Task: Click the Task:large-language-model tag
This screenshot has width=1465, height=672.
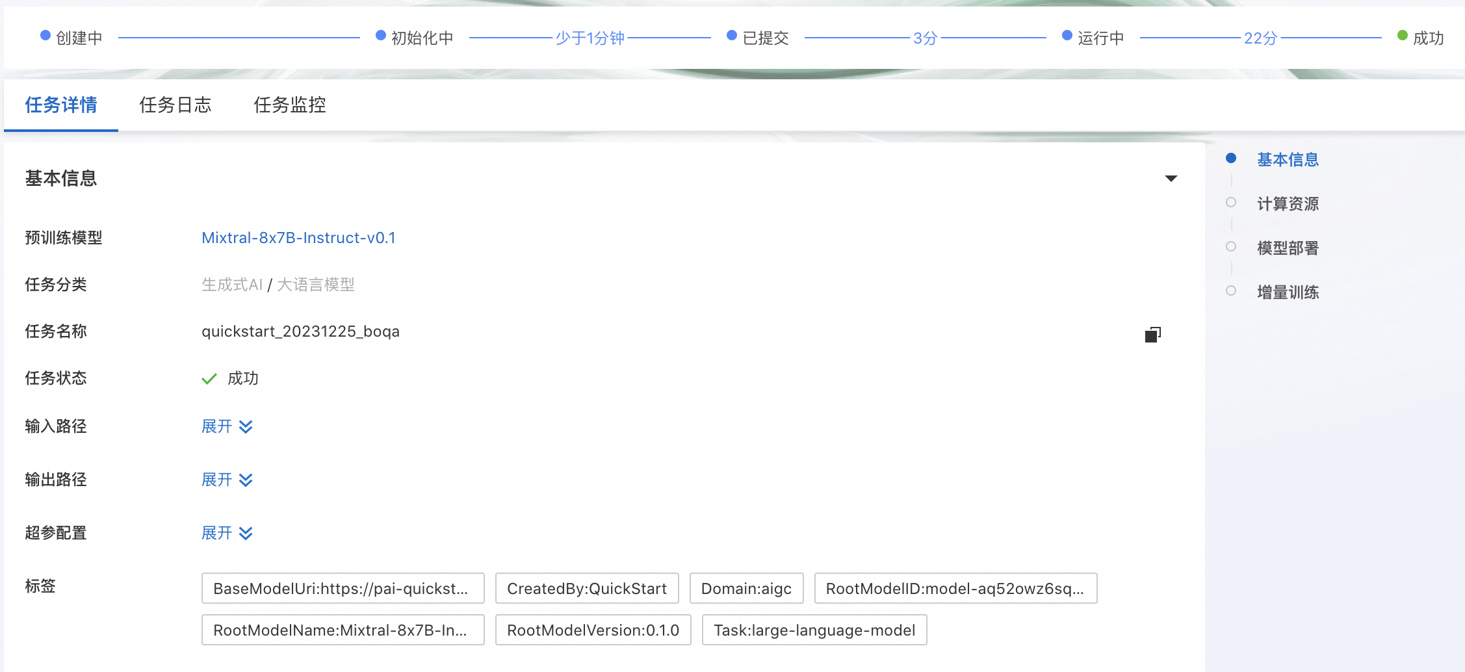Action: pos(814,630)
